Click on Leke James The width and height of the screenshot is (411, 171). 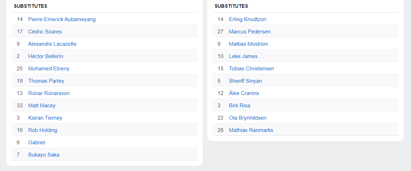coord(243,56)
